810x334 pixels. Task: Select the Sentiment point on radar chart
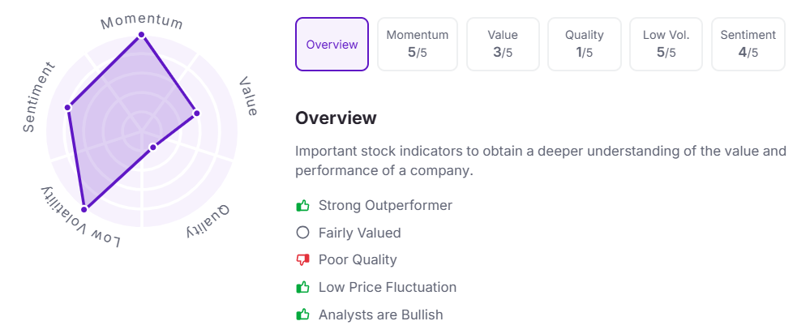[x=67, y=107]
